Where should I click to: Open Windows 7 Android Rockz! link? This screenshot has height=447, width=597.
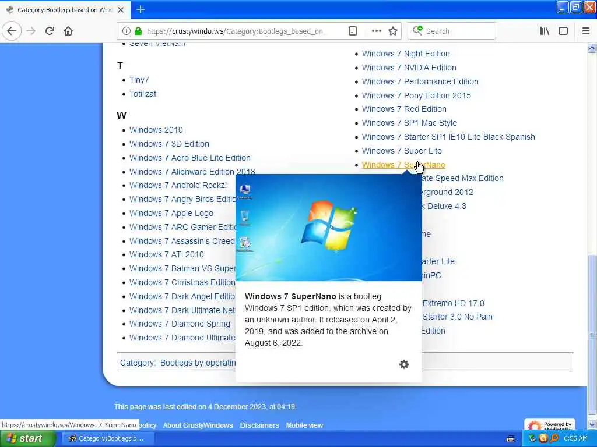(178, 186)
